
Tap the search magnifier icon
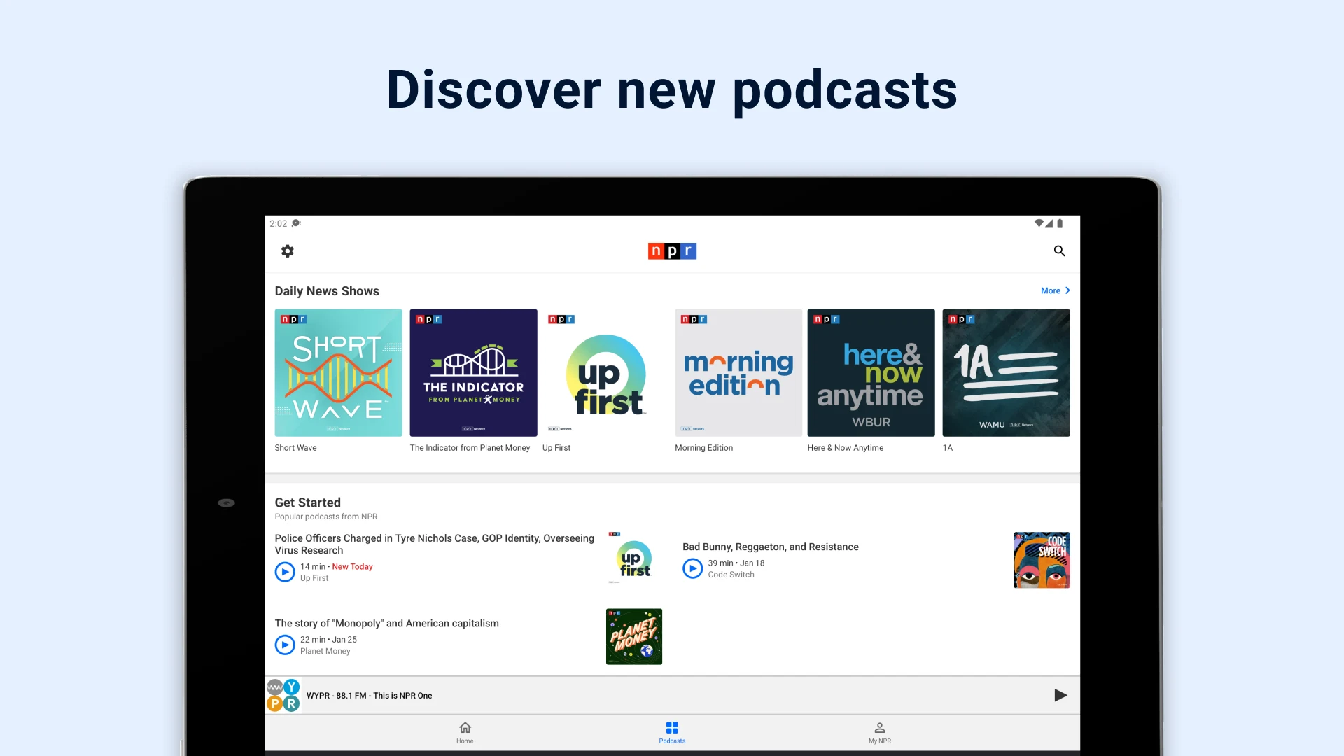pyautogui.click(x=1059, y=251)
